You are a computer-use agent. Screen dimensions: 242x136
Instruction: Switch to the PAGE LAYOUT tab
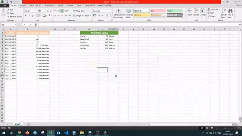pos(36,6)
